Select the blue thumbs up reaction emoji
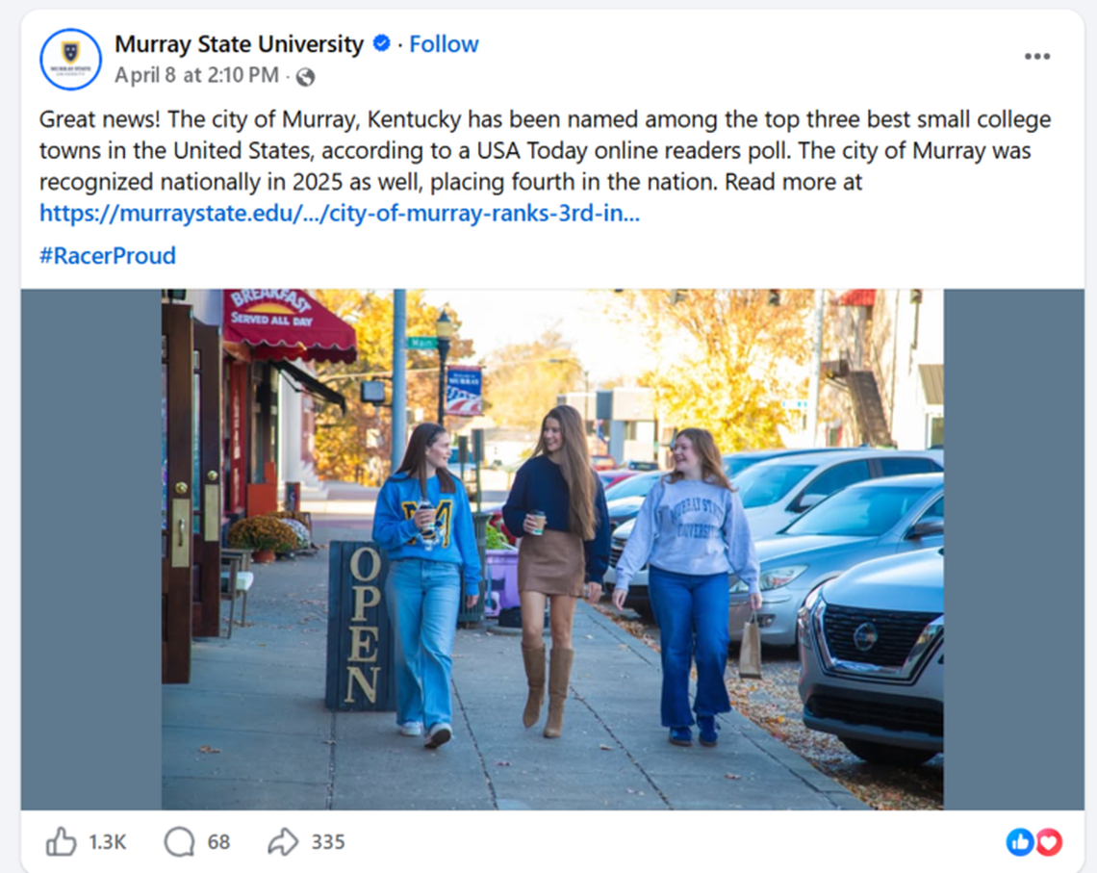Image resolution: width=1097 pixels, height=873 pixels. point(1019,841)
